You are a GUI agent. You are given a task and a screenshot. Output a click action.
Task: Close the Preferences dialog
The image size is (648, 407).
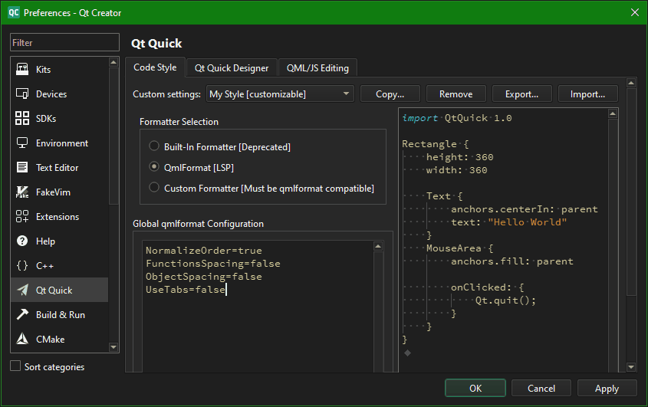tap(635, 12)
